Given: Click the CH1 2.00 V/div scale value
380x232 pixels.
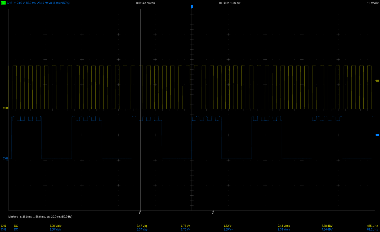Looking at the screenshot, I should coord(55,226).
